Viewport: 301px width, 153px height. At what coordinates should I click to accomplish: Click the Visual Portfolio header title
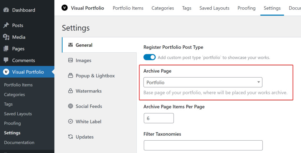(x=88, y=8)
